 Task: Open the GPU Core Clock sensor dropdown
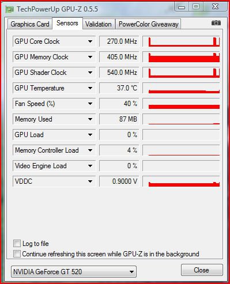[x=90, y=41]
